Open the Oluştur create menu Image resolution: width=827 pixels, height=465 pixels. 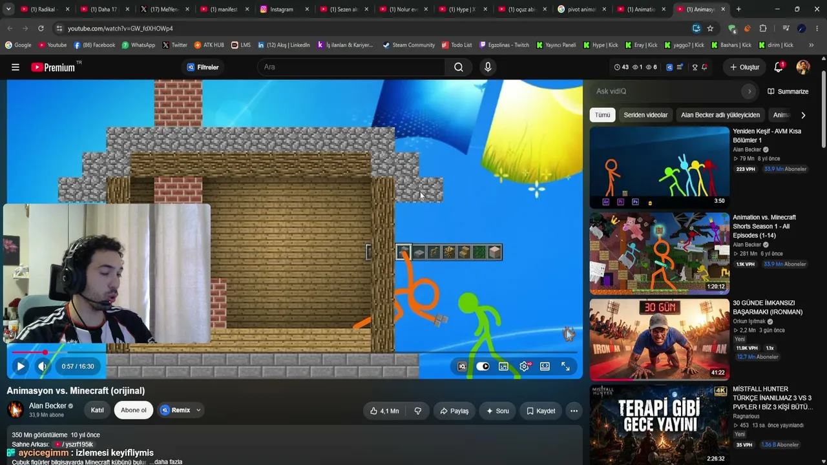pyautogui.click(x=744, y=67)
